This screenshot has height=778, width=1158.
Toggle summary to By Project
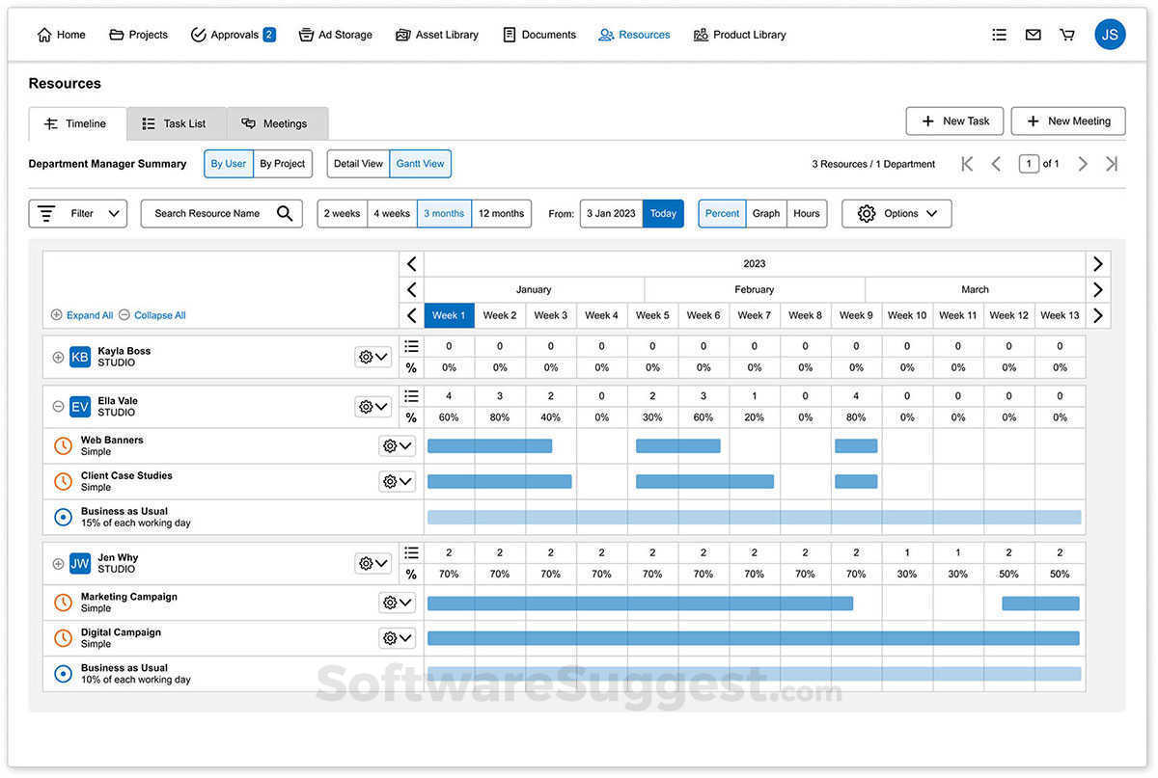tap(282, 164)
